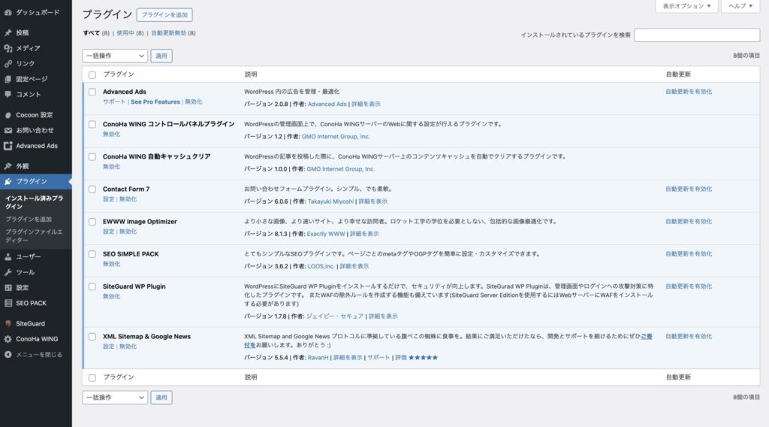
Task: Check the ConoHa WING auto cache clear checkbox
Action: [92, 156]
